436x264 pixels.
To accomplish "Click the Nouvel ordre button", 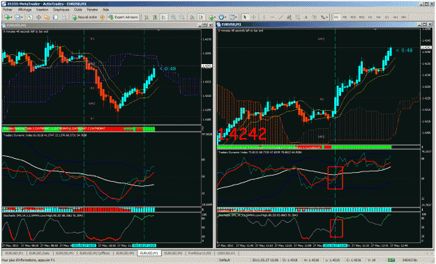I will (x=85, y=17).
